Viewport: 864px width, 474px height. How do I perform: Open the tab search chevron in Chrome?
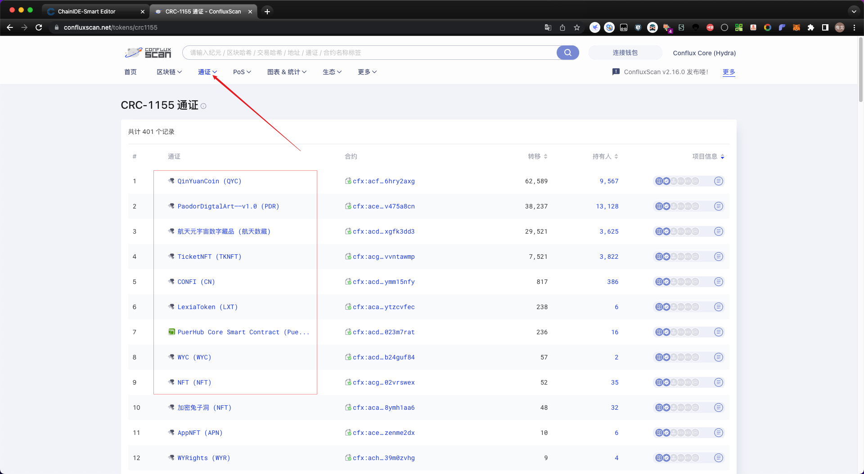[x=854, y=11]
